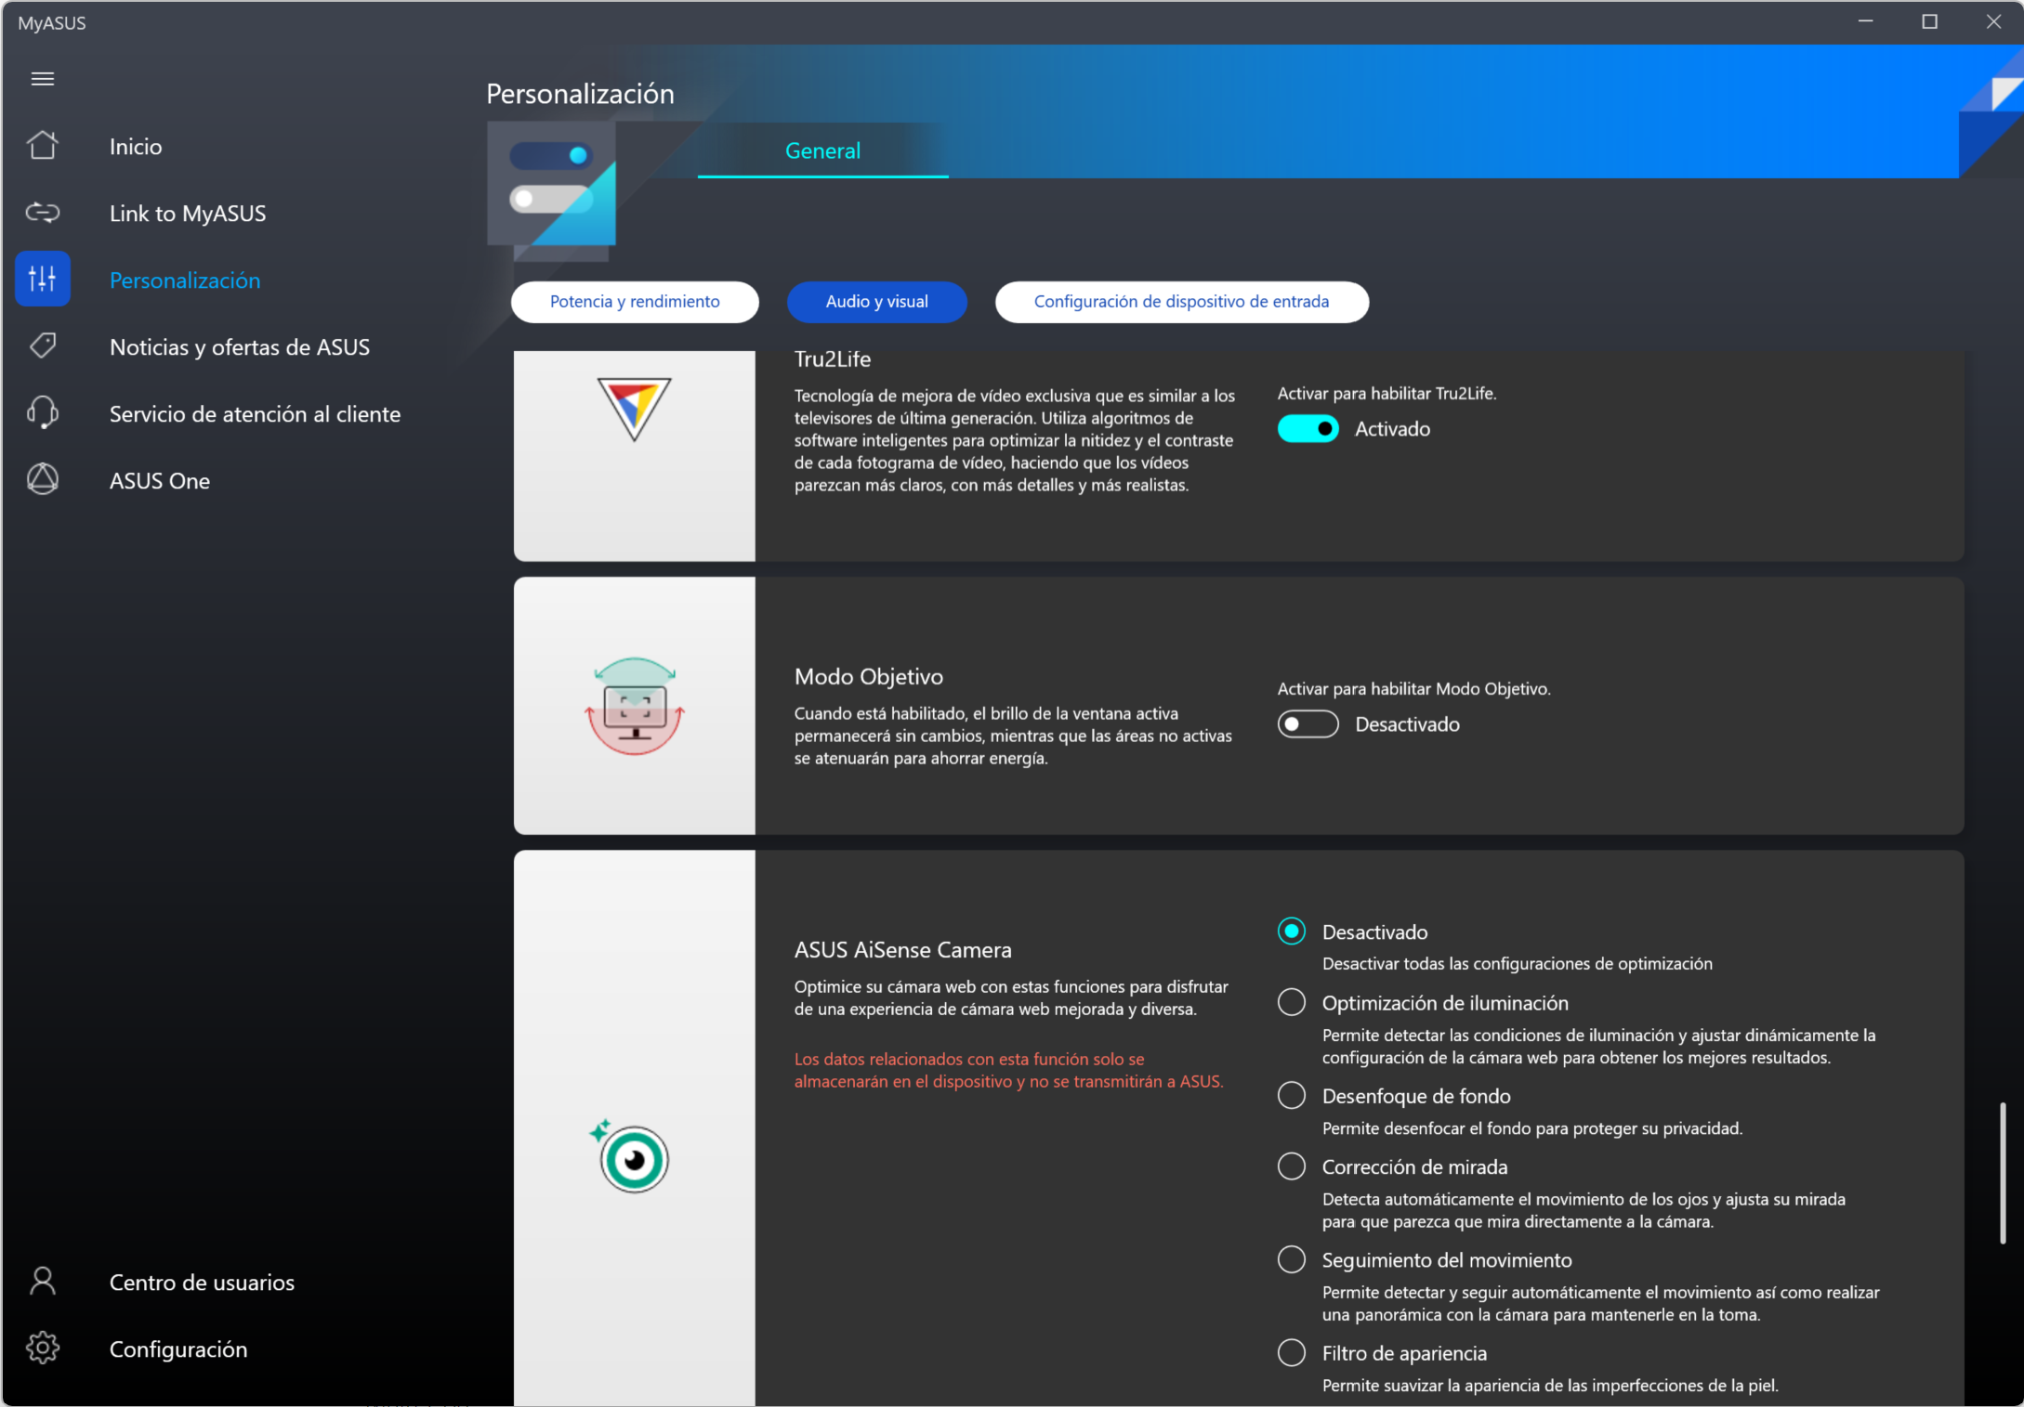Open the Potencia y rendimiento section

[x=635, y=302]
